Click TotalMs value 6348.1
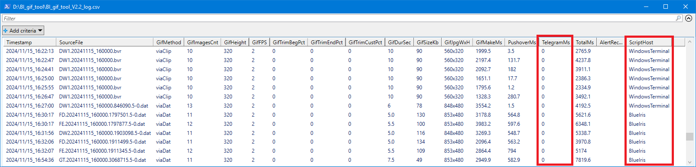 pos(583,124)
